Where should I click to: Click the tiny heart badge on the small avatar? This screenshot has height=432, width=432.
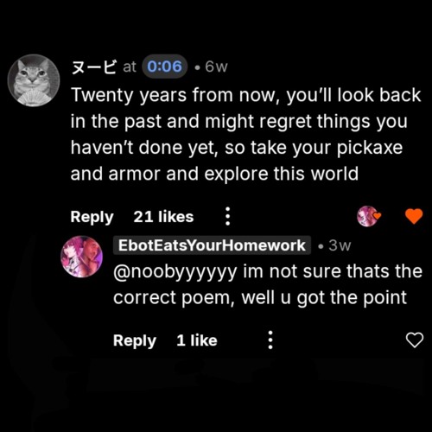point(377,215)
